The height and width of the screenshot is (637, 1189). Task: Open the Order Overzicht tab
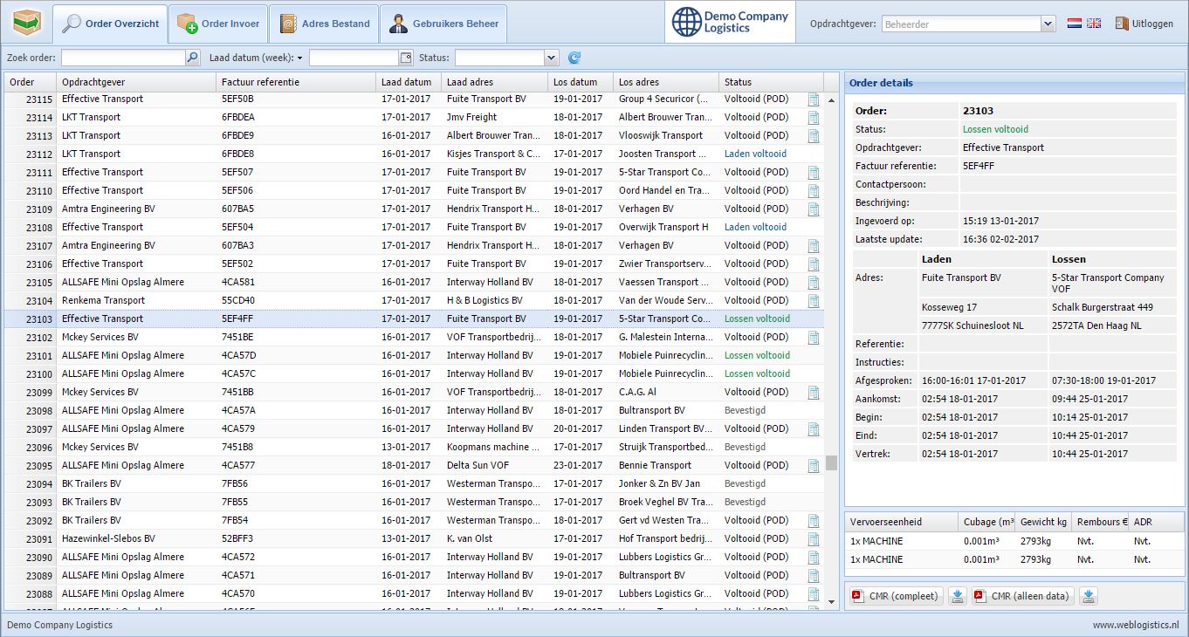click(110, 24)
